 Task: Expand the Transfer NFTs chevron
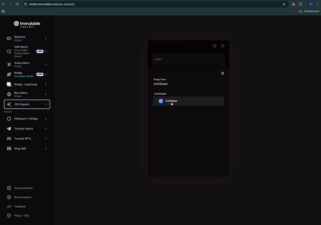tap(46, 139)
